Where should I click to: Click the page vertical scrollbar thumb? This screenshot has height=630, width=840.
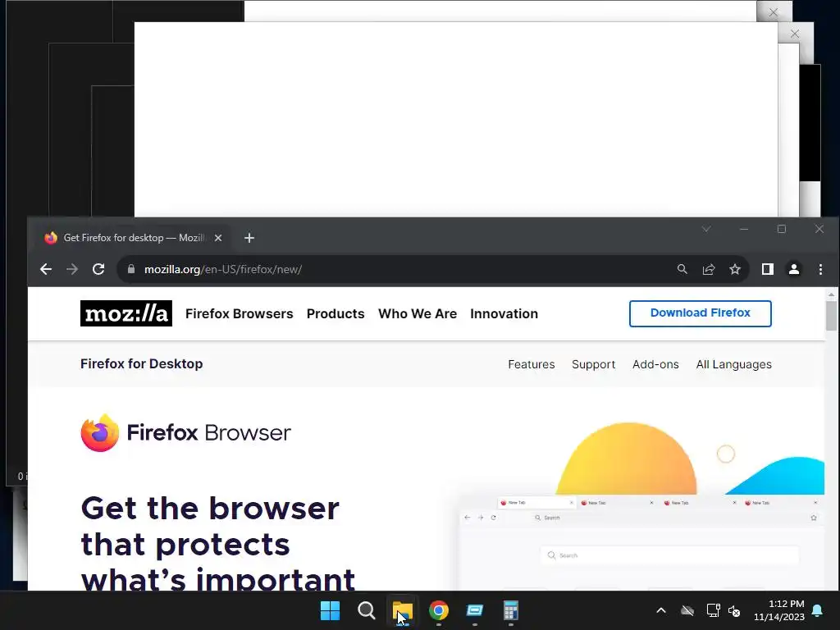coord(831,316)
